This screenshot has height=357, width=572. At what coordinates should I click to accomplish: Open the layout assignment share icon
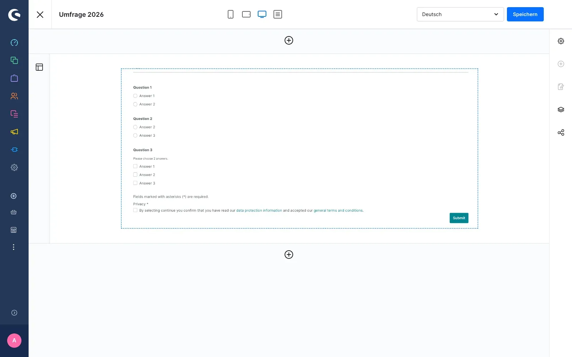[x=561, y=132]
